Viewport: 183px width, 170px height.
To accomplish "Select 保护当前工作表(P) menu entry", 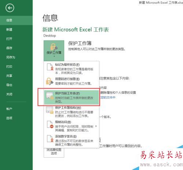I will coord(71,97).
